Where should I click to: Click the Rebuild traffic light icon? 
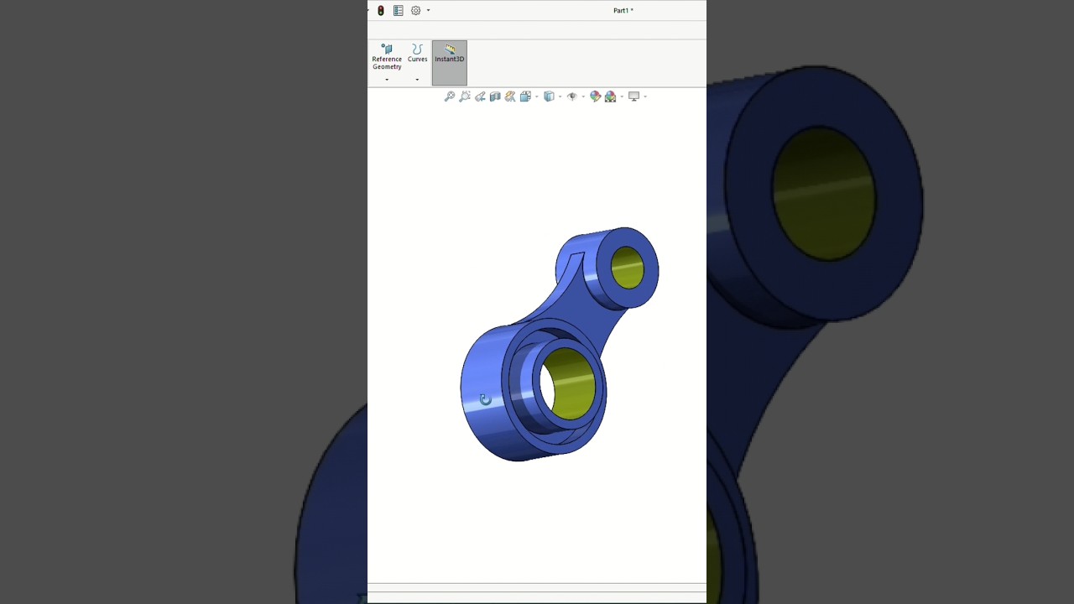[381, 11]
